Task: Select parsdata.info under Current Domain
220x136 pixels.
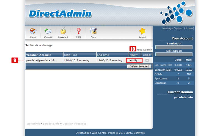Action: click(x=183, y=97)
